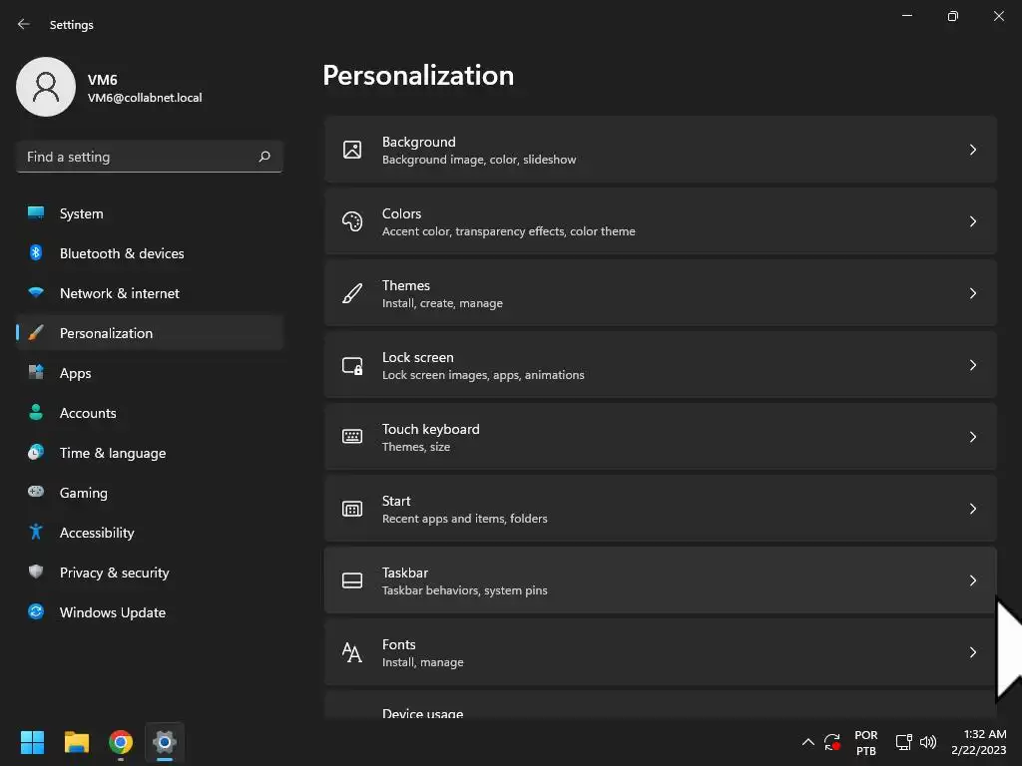The image size is (1022, 766).
Task: Click the Colors palette icon
Action: (x=352, y=221)
